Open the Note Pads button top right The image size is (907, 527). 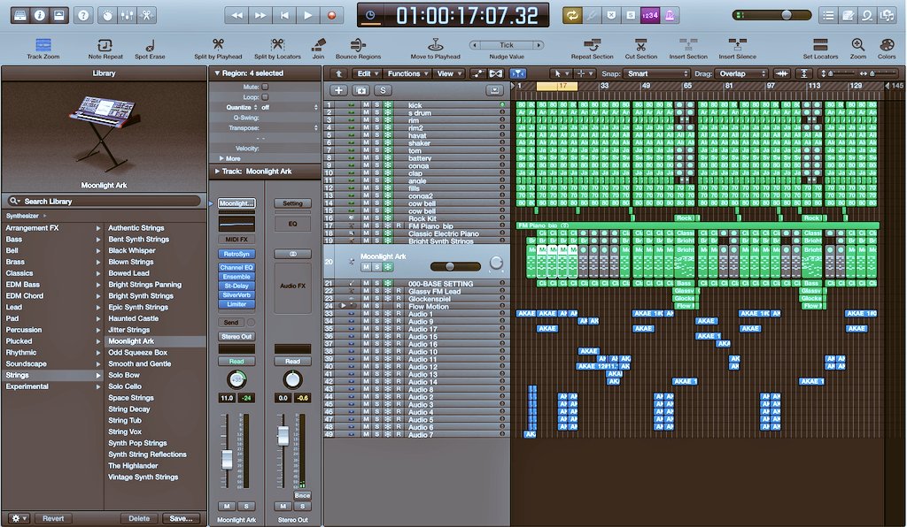coord(848,16)
